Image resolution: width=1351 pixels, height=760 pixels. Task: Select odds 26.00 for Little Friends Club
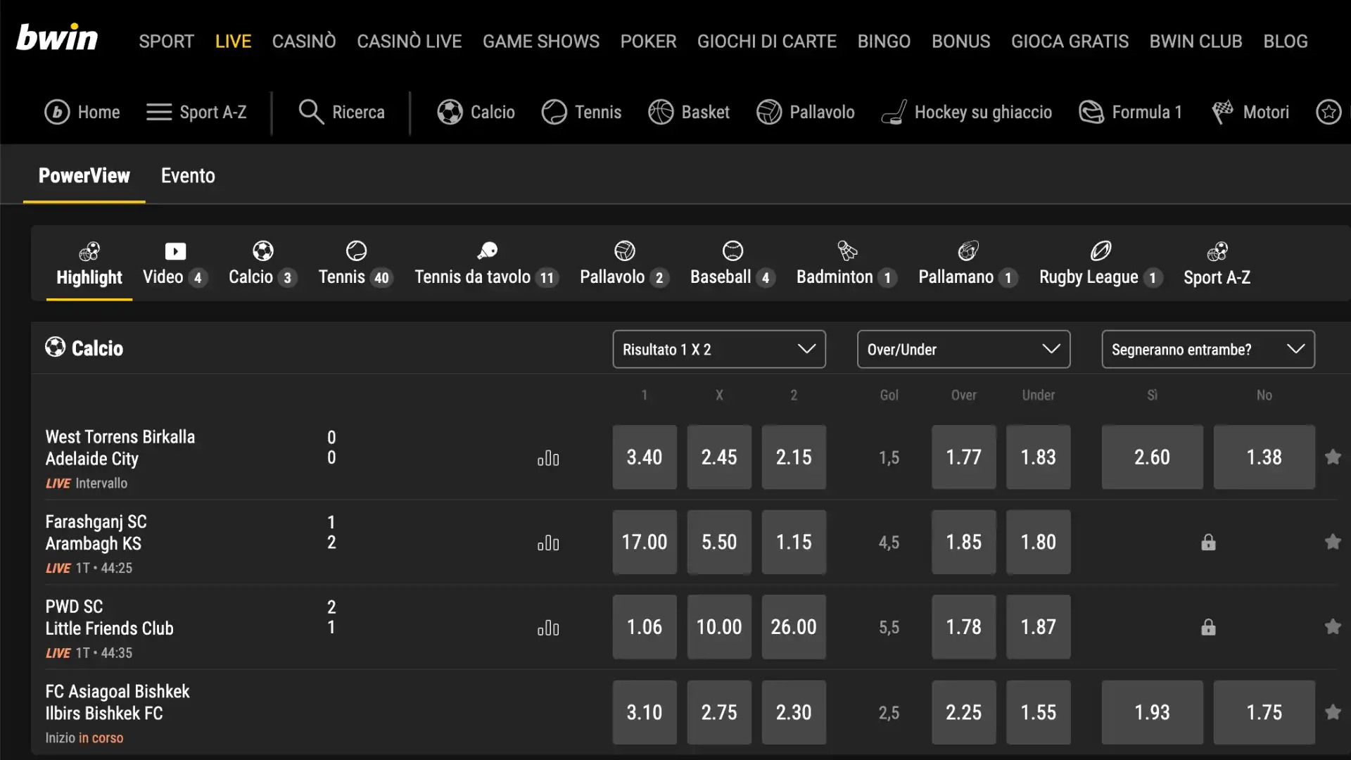point(794,627)
